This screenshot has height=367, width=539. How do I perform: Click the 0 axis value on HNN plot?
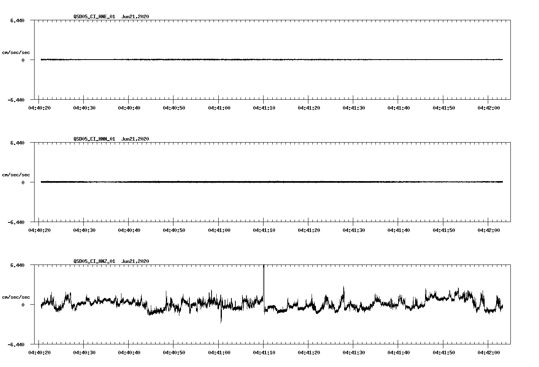pyautogui.click(x=23, y=183)
